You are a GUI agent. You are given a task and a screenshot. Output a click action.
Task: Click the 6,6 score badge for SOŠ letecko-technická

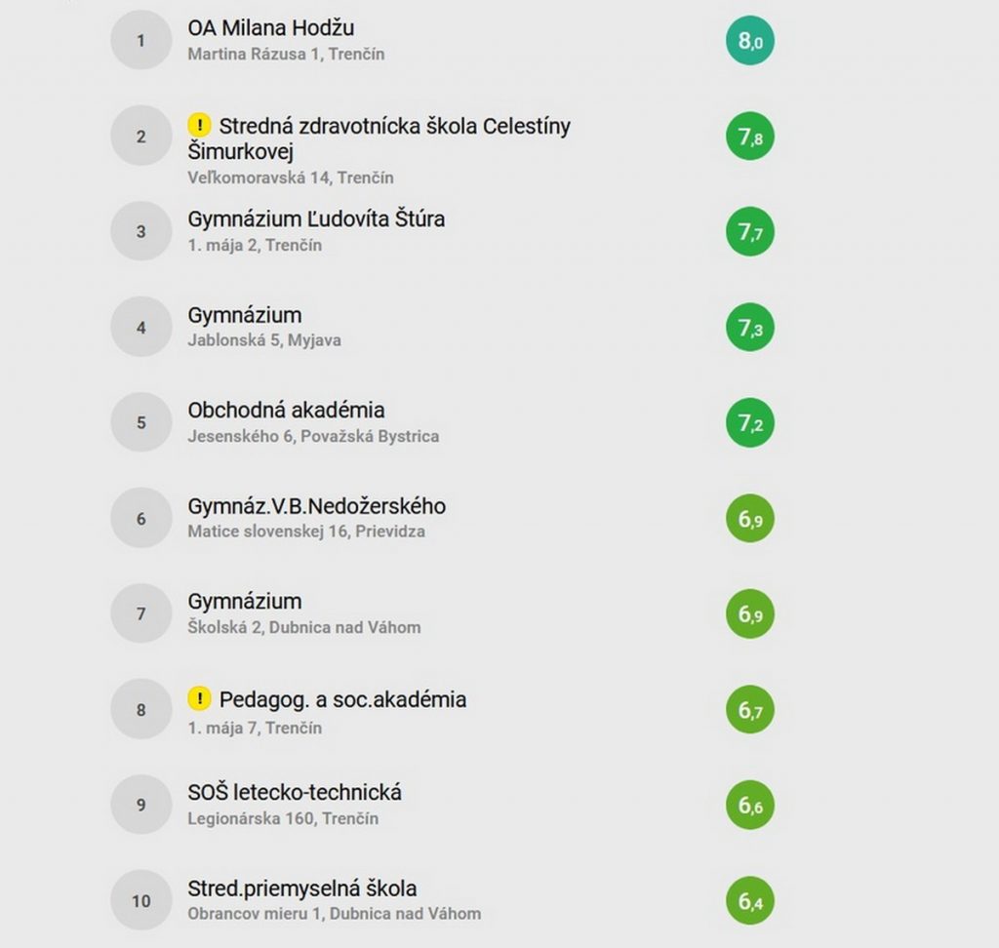pyautogui.click(x=750, y=806)
